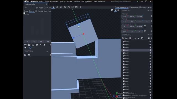The width and height of the screenshot is (177, 99).
Task: Click the size X field showing 2.2
Action: pos(124,21)
